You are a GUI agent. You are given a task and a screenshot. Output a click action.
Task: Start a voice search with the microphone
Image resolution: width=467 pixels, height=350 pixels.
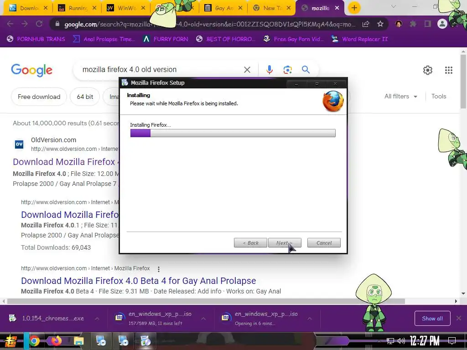(269, 70)
